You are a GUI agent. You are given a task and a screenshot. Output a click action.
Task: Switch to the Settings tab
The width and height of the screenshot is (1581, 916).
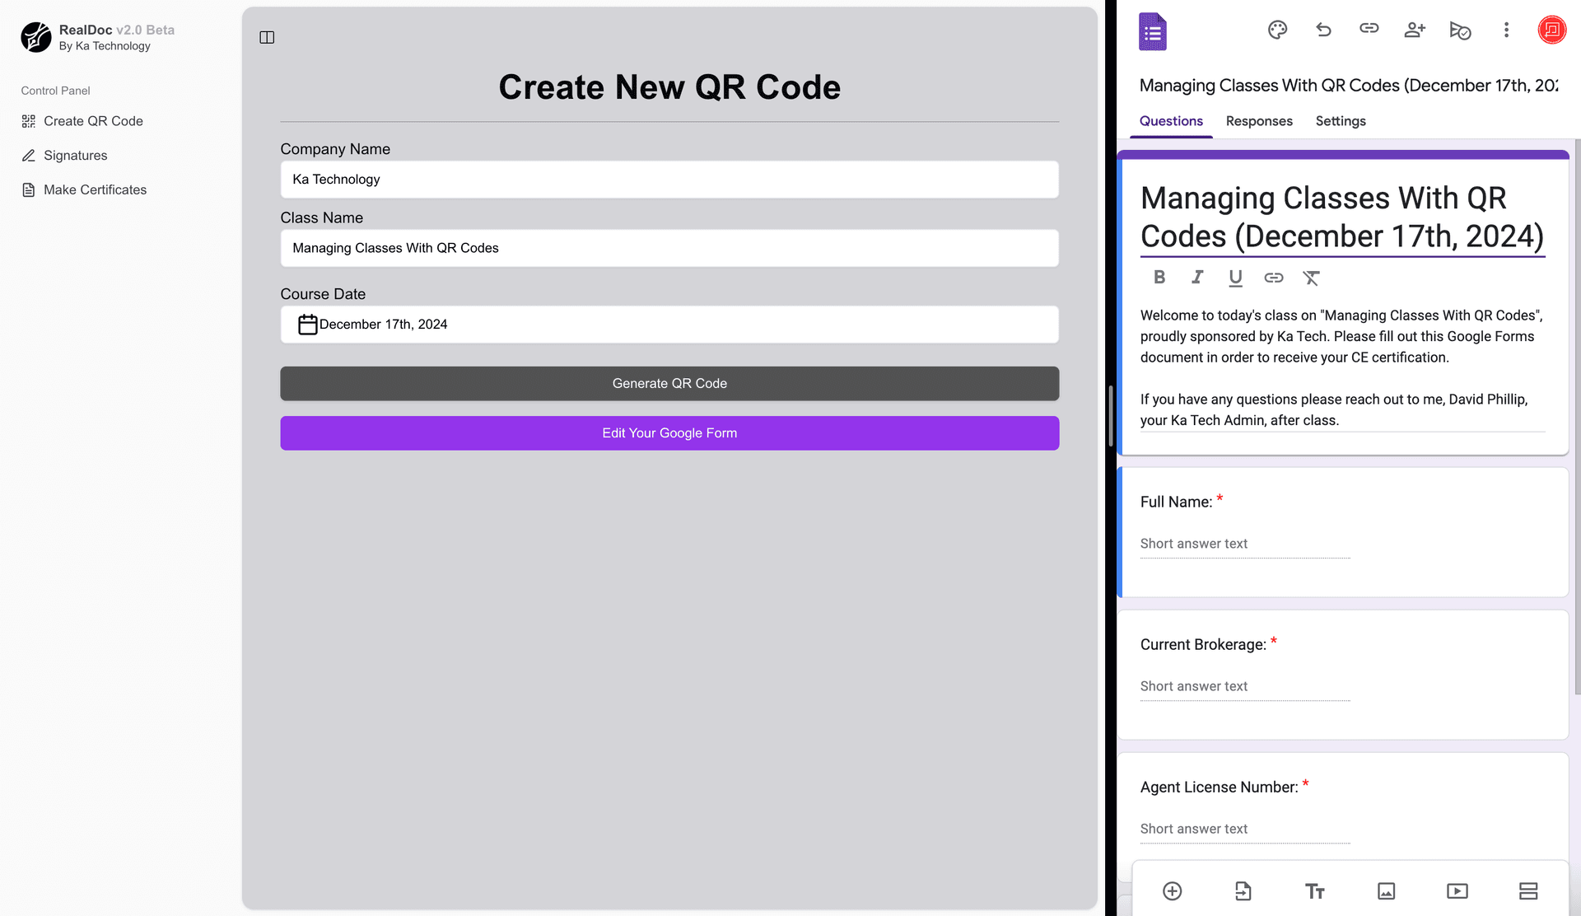pos(1341,121)
